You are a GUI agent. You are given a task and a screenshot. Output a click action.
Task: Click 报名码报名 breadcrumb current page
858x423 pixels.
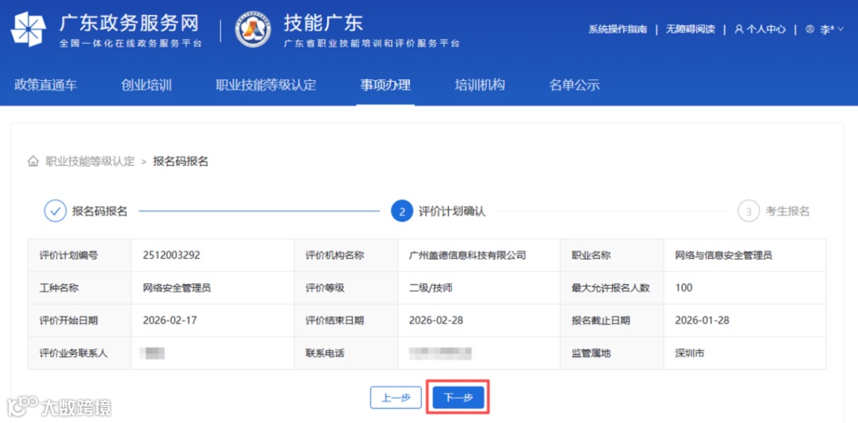pyautogui.click(x=180, y=161)
